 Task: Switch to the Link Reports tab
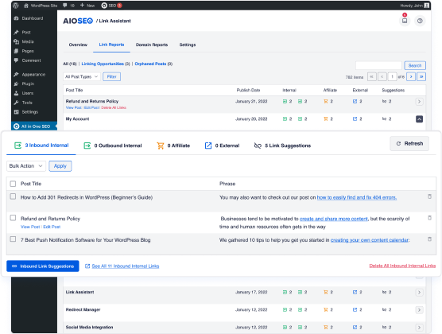[x=111, y=45]
